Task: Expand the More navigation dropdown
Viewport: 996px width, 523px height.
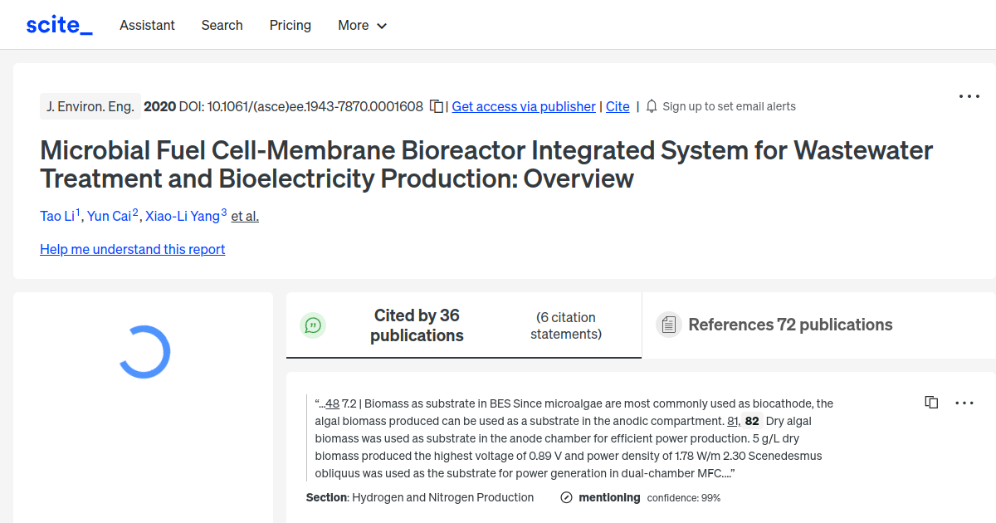Action: [x=362, y=26]
